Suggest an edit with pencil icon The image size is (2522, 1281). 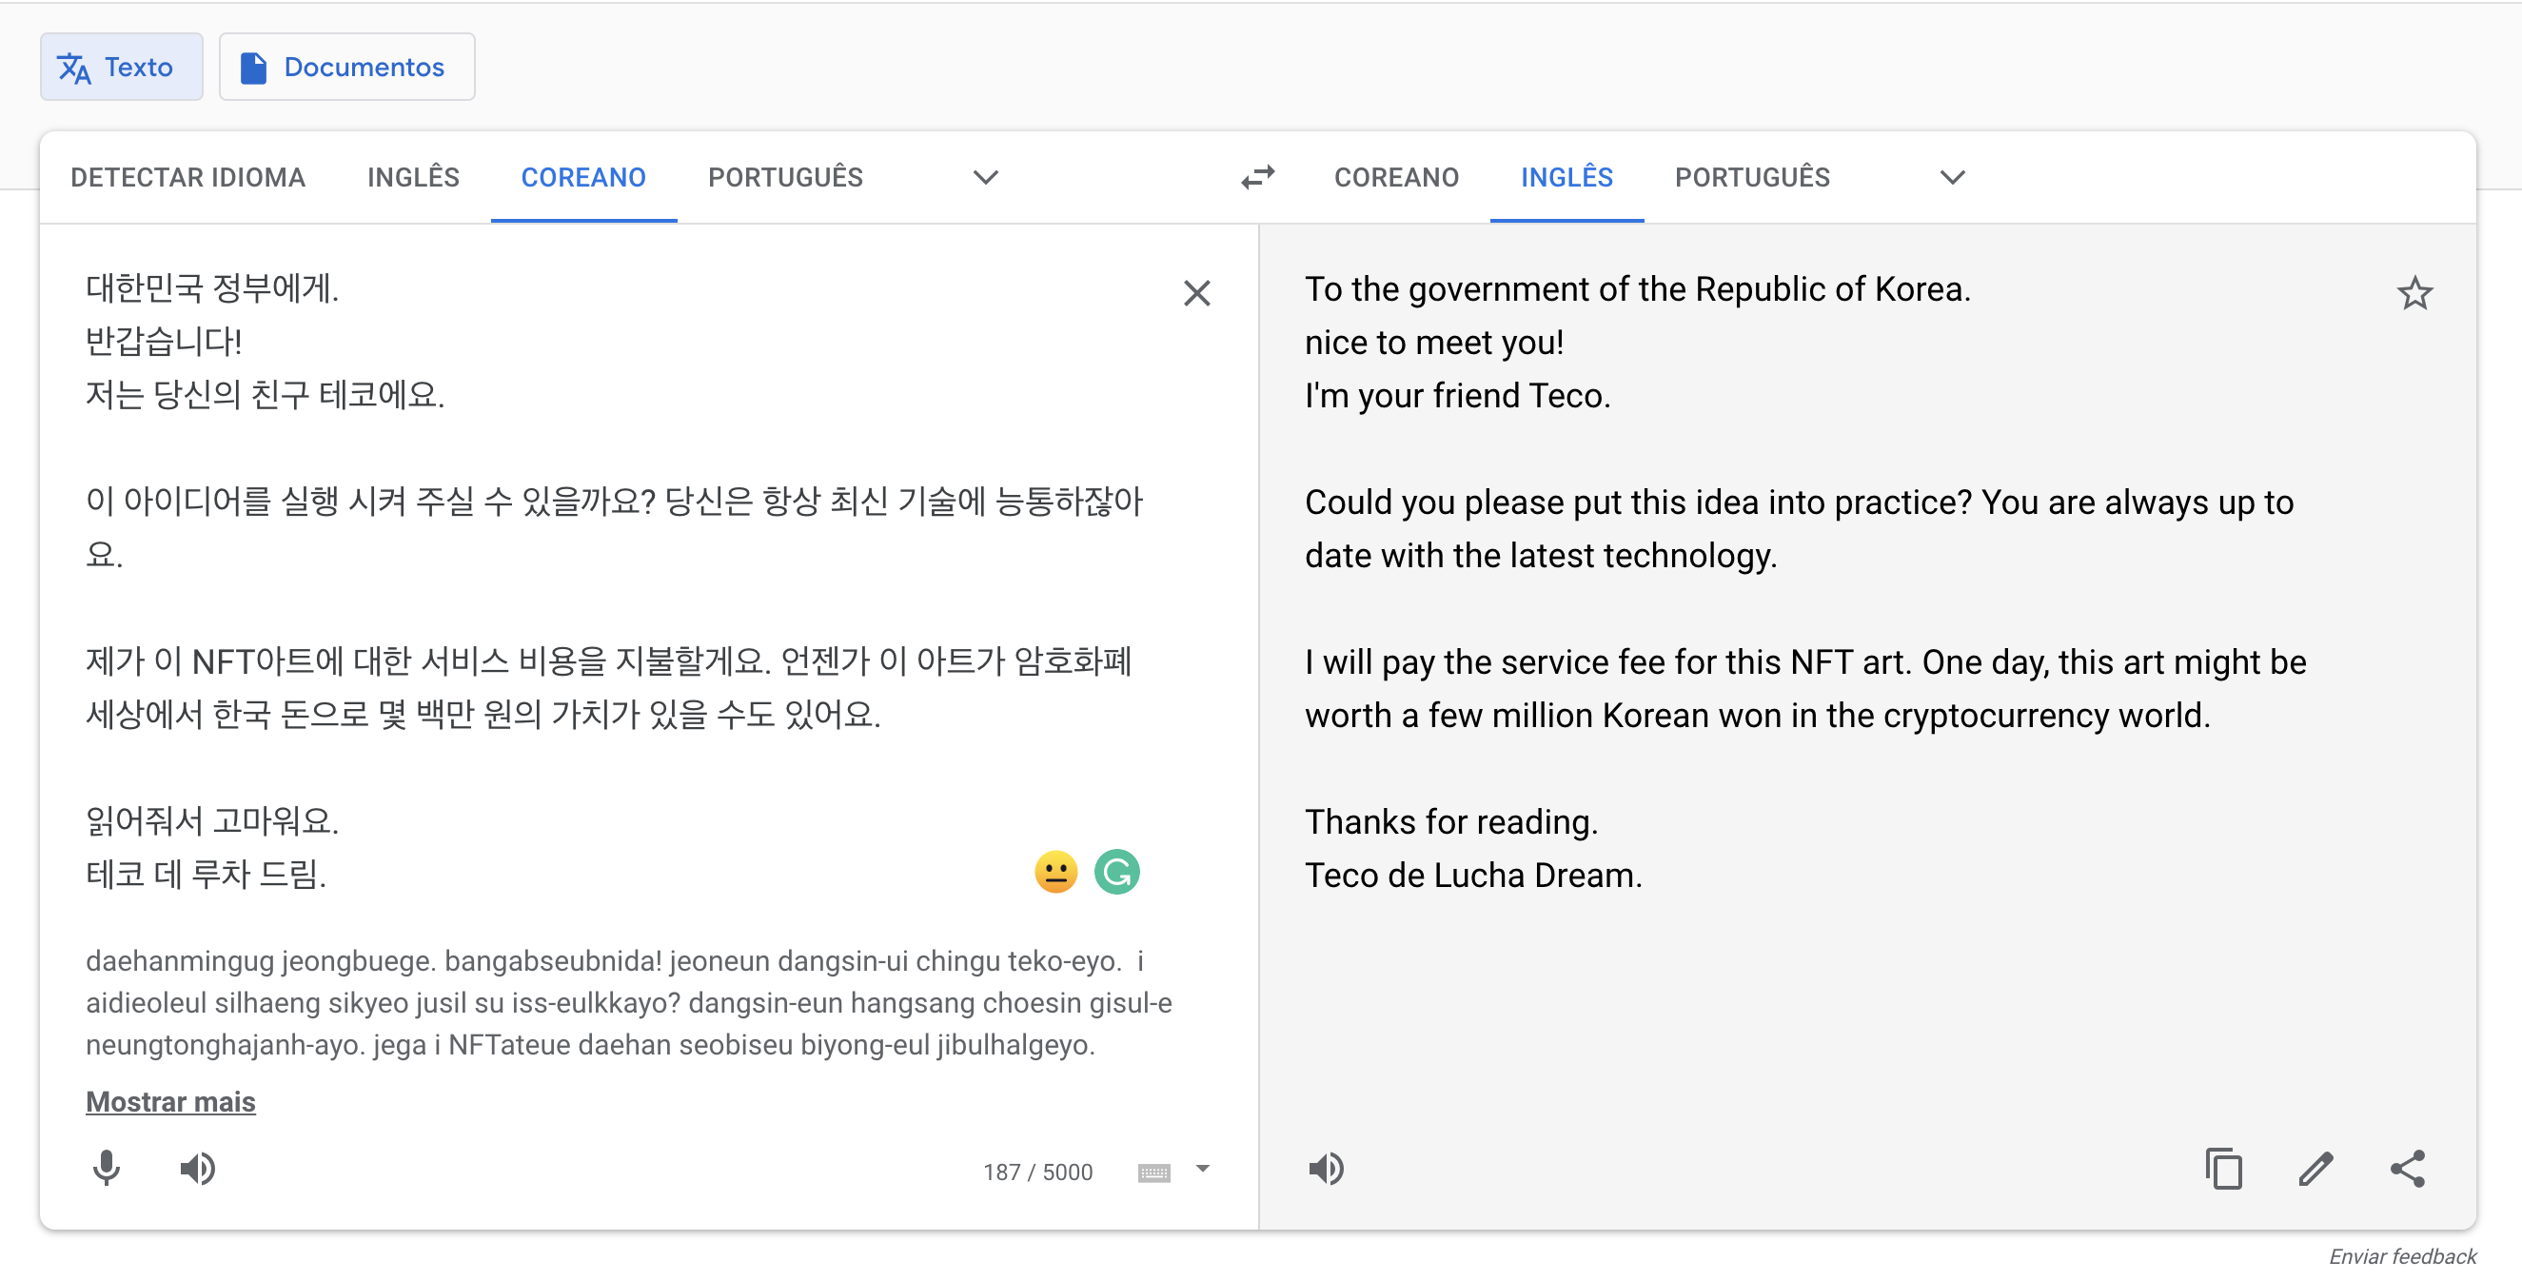point(2315,1169)
